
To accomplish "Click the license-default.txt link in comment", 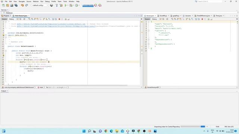I will coord(51,24).
